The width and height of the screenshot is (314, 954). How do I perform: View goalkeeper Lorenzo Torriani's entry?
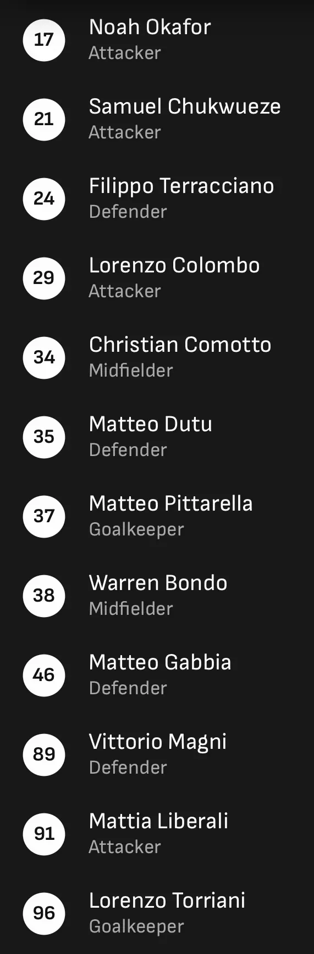pyautogui.click(x=157, y=913)
